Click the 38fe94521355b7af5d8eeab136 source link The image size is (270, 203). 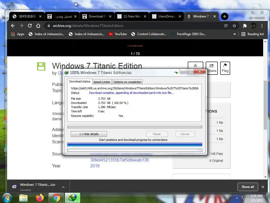(119, 160)
